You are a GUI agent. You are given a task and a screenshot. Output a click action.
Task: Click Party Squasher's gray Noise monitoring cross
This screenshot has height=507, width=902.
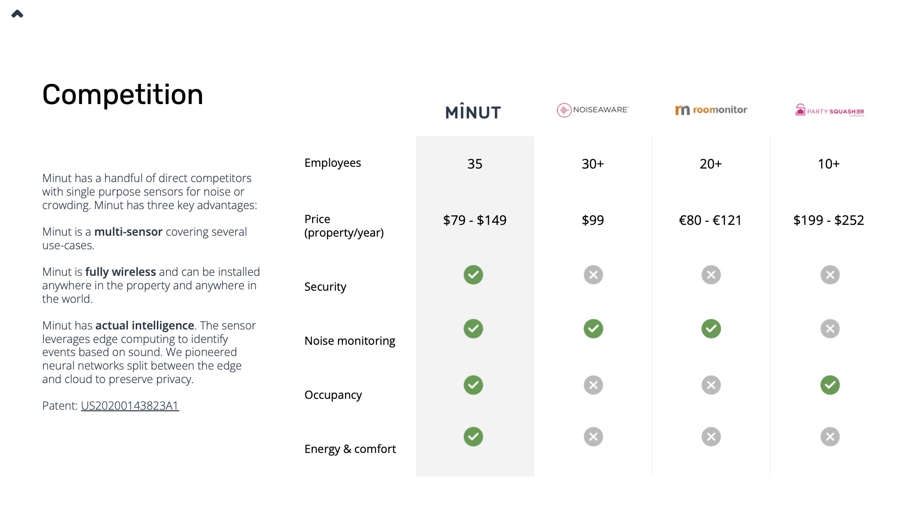pos(829,329)
